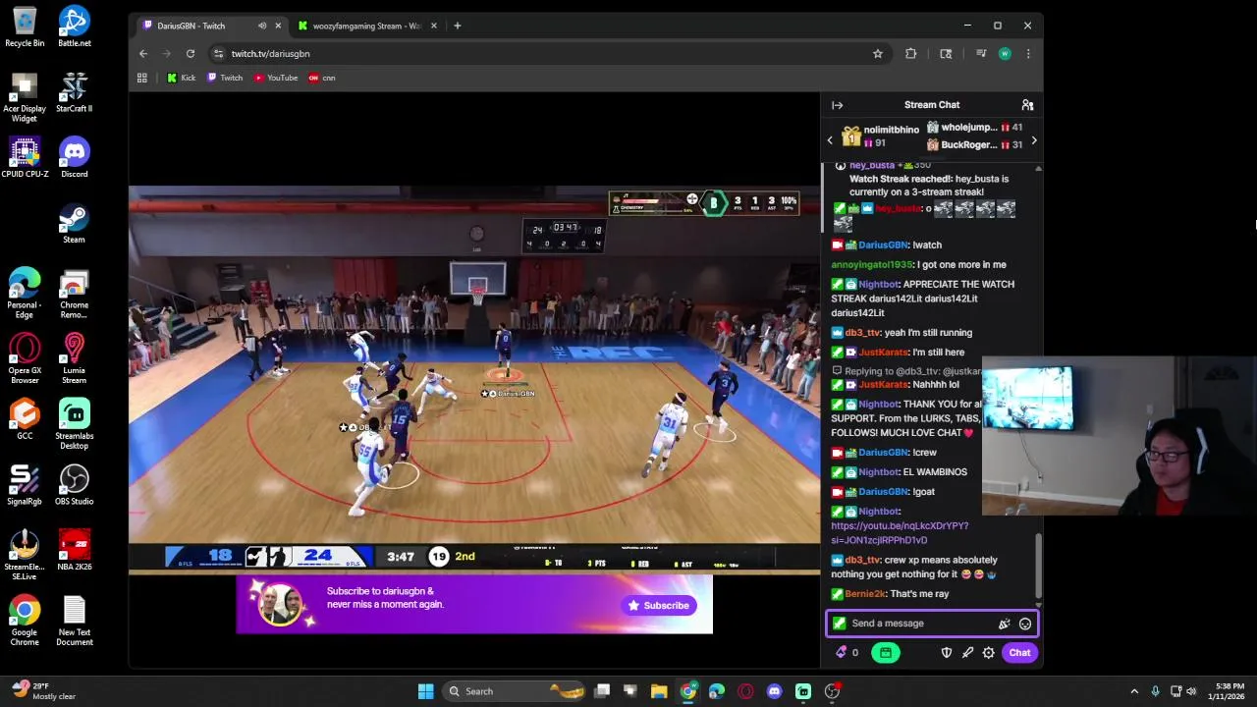
Task: Open a new browser tab
Action: (x=457, y=26)
